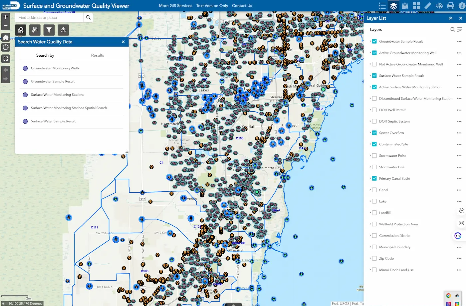Expand the Lake layer arrow
The height and width of the screenshot is (306, 466).
(x=370, y=201)
